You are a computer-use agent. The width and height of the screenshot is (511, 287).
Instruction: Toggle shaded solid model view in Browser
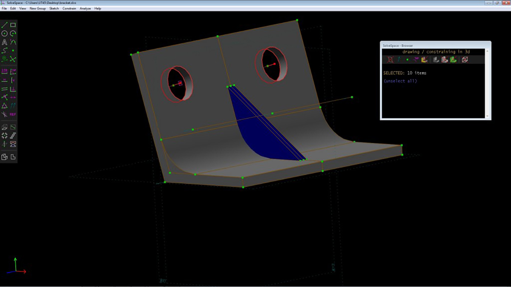tap(436, 60)
